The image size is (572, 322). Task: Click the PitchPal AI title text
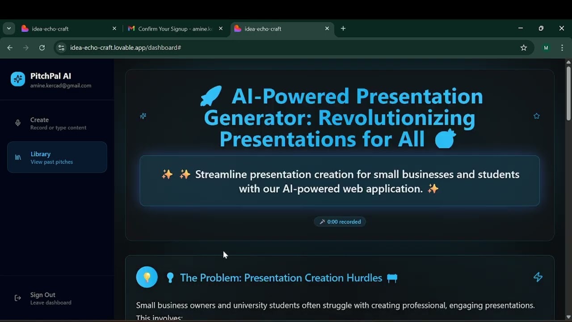50,76
